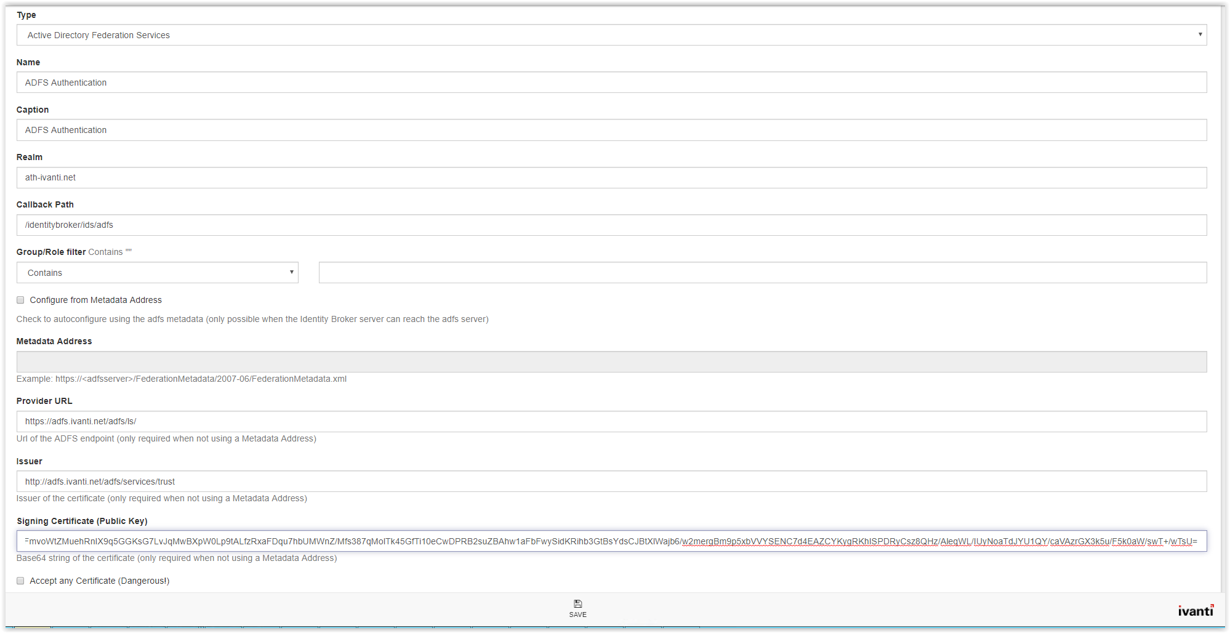Click the 'Signing Certificate (Public Key)' label
The image size is (1230, 633).
coord(82,521)
